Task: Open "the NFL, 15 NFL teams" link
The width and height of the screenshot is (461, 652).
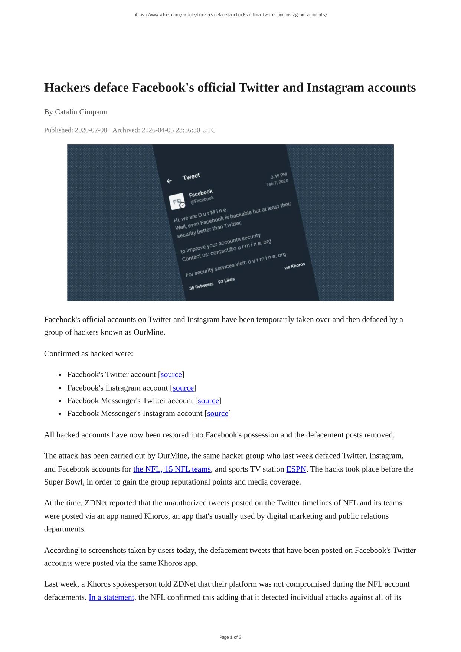Action: coord(172,469)
